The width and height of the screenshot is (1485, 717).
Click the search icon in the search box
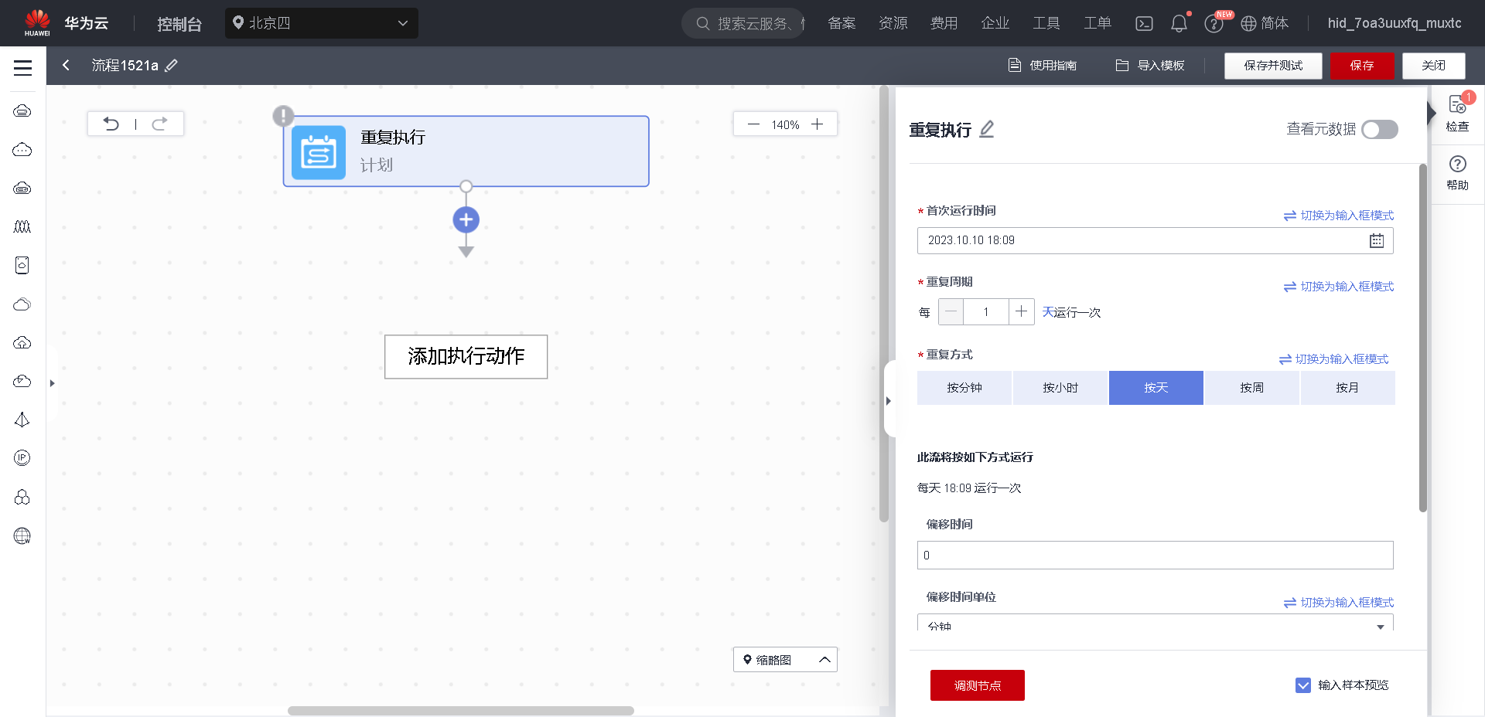702,23
